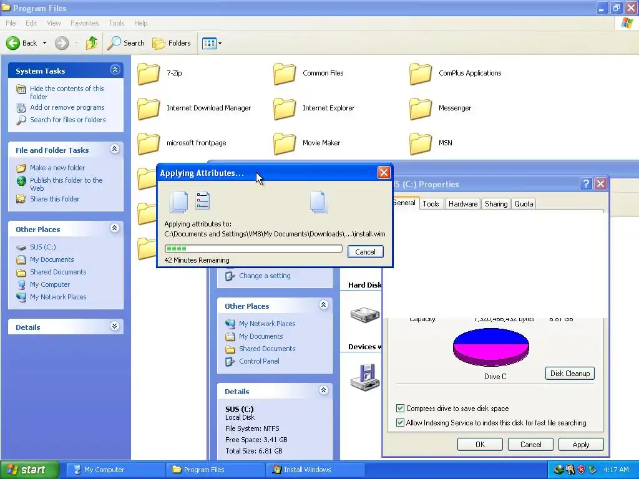Switch to the Quota tab
The height and width of the screenshot is (479, 639).
point(524,204)
